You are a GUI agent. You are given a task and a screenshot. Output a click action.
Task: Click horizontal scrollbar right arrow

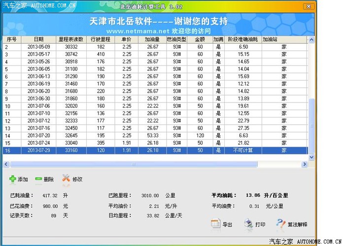(304, 164)
